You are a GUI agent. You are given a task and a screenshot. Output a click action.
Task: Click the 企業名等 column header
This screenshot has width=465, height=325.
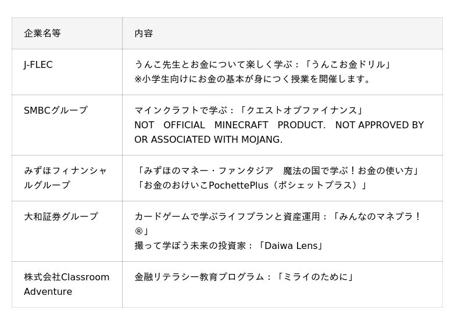pyautogui.click(x=42, y=34)
